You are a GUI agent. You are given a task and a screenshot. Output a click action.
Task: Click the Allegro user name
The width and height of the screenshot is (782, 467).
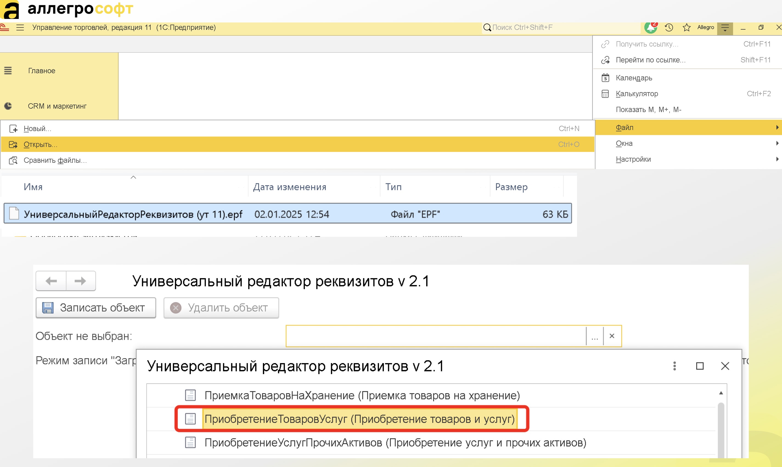(705, 27)
